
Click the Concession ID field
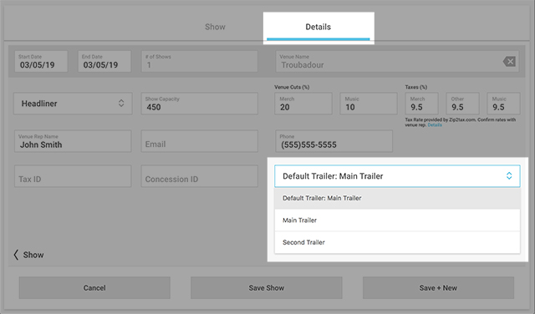click(x=200, y=176)
